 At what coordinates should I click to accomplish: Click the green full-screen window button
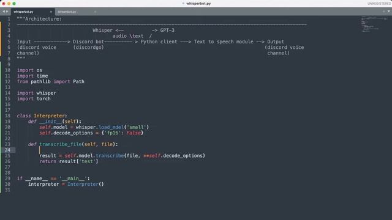tap(14, 4)
